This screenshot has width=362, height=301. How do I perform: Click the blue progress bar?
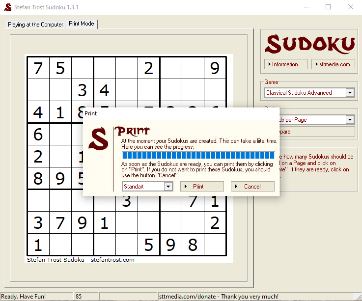(x=198, y=155)
